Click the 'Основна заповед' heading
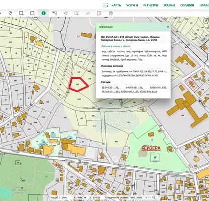209x201 pixels. 112,66
